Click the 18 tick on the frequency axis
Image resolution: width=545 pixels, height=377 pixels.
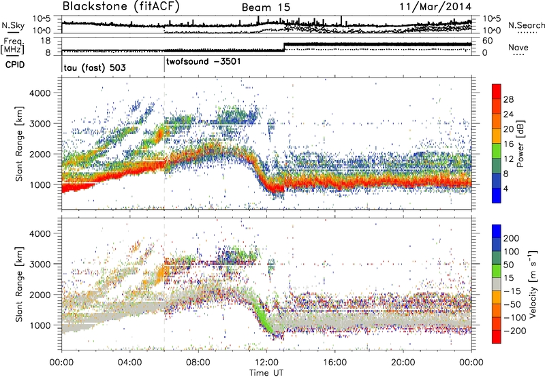[46, 41]
